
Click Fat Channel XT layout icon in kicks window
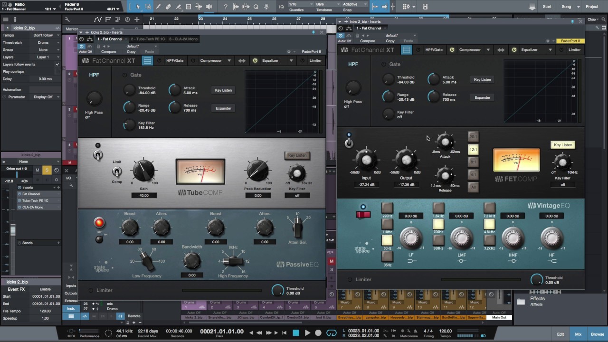148,60
